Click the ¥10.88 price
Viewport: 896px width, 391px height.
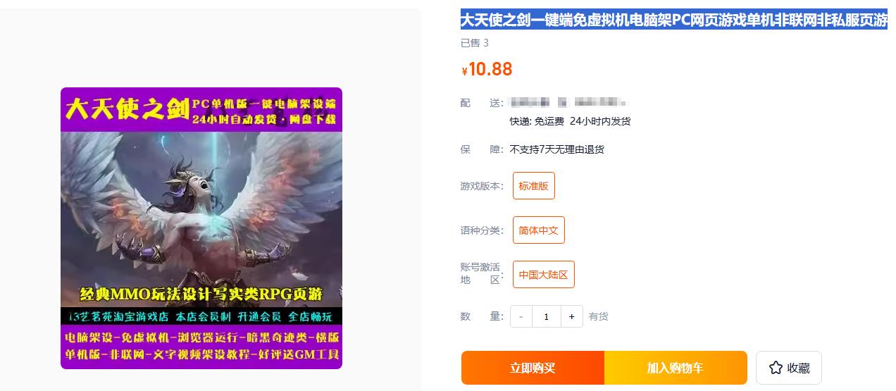pyautogui.click(x=487, y=69)
